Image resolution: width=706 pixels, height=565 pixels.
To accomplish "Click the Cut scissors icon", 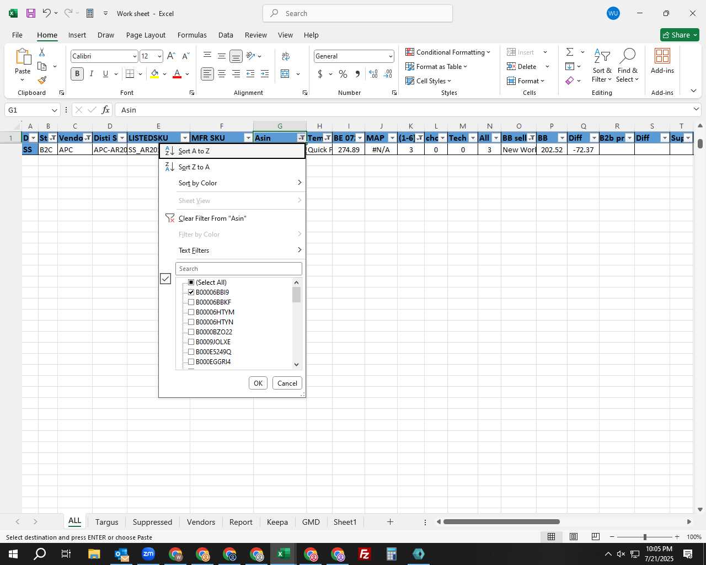I will click(x=42, y=52).
